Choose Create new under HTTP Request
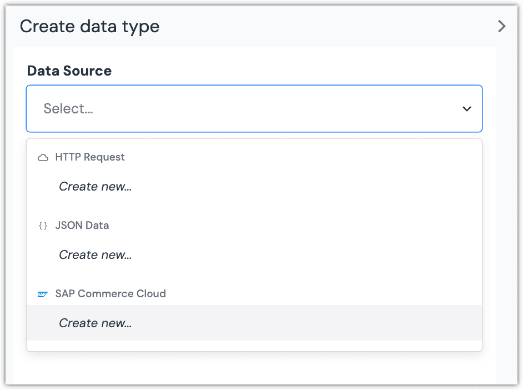 click(254, 187)
